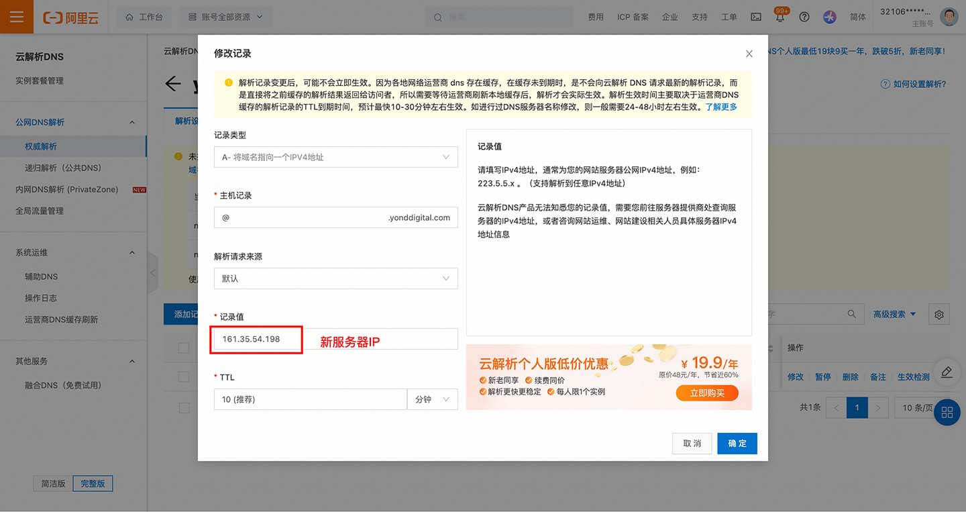966x512 pixels.
Task: Go to the next page in pagination
Action: (x=879, y=407)
